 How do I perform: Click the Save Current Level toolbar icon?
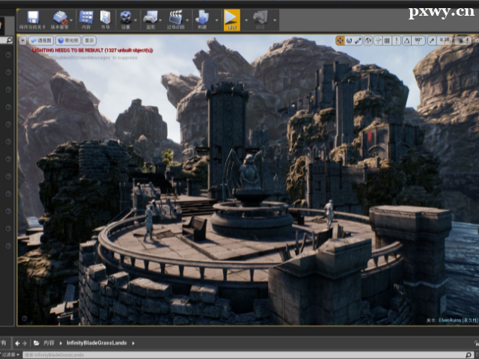click(33, 17)
